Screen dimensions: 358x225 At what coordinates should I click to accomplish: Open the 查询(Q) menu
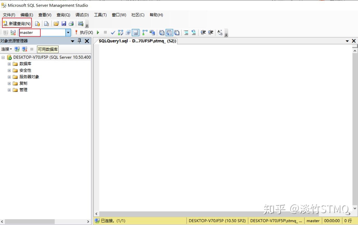pyautogui.click(x=63, y=15)
